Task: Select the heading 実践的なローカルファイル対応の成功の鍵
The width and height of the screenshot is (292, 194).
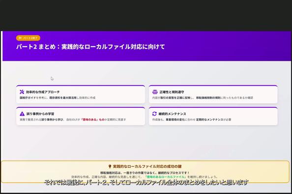Action: tap(147, 167)
